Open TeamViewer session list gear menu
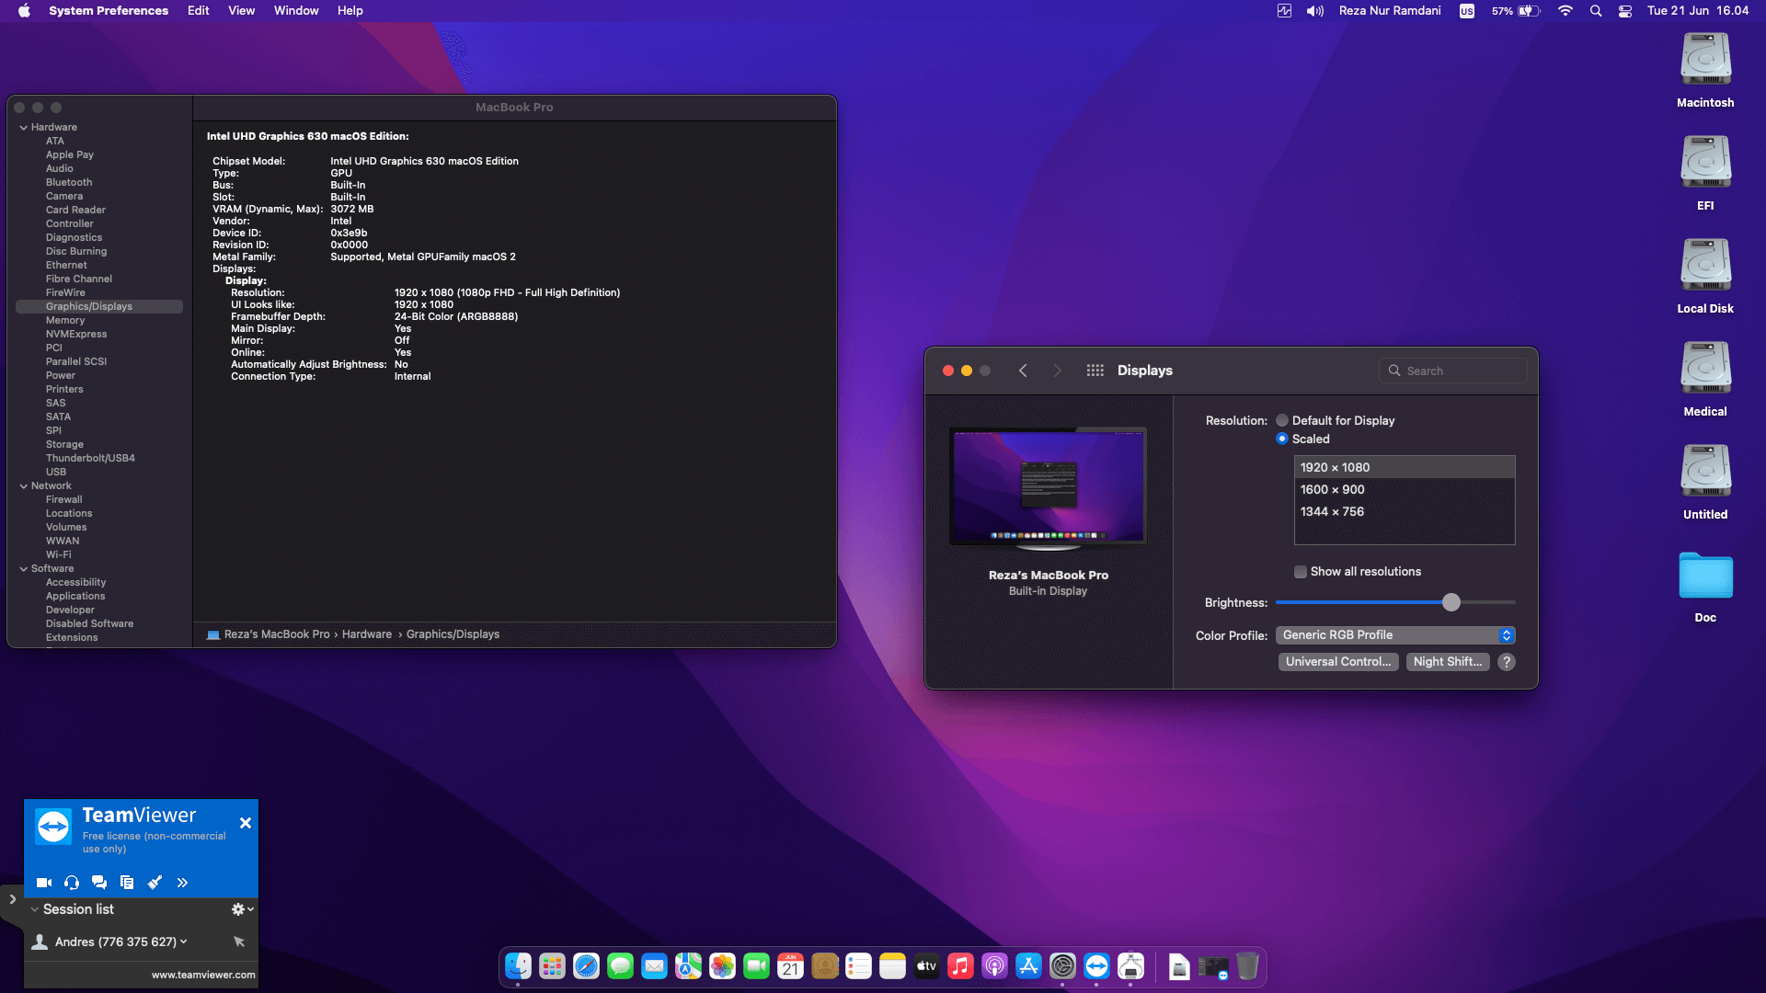 [242, 909]
